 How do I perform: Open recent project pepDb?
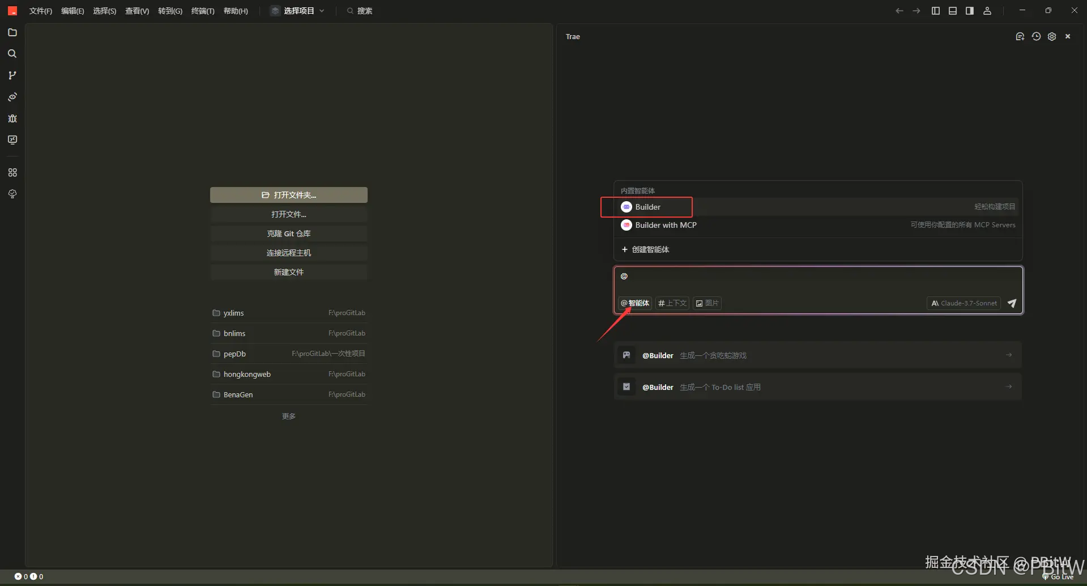[x=289, y=354]
